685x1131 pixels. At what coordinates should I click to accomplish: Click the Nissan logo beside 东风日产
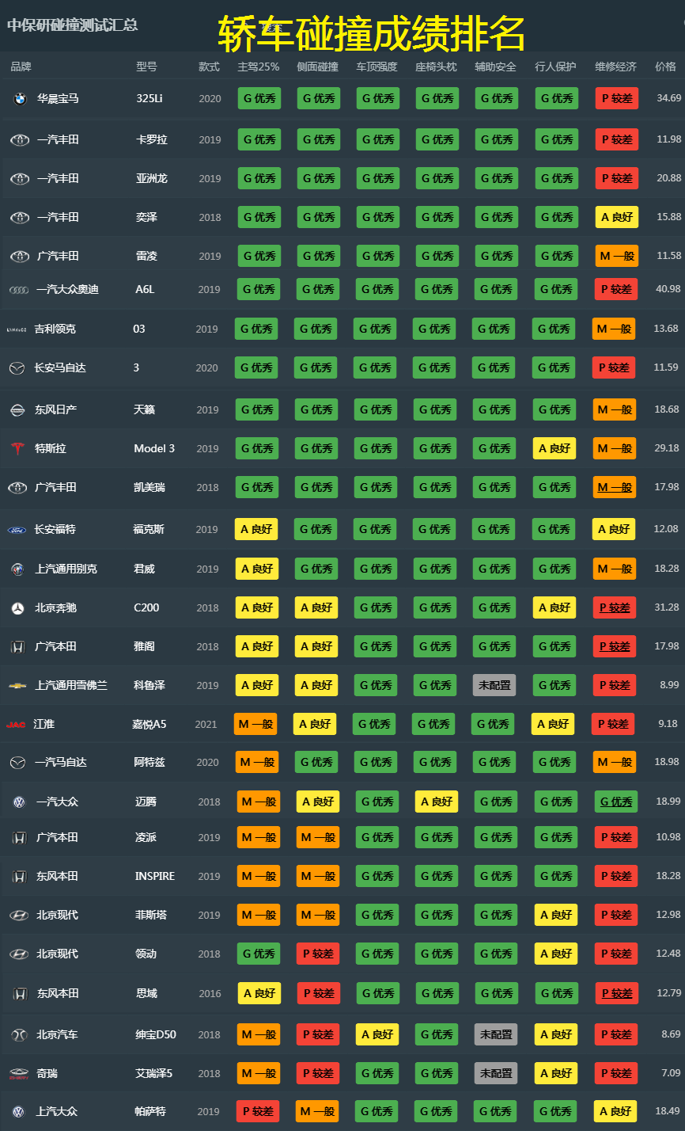point(17,410)
